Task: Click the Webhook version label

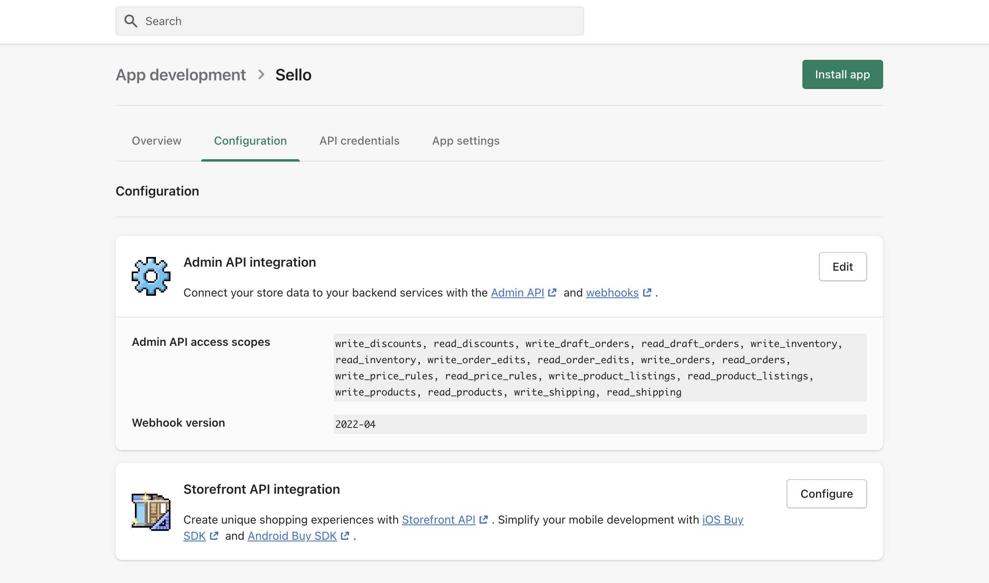Action: [179, 423]
